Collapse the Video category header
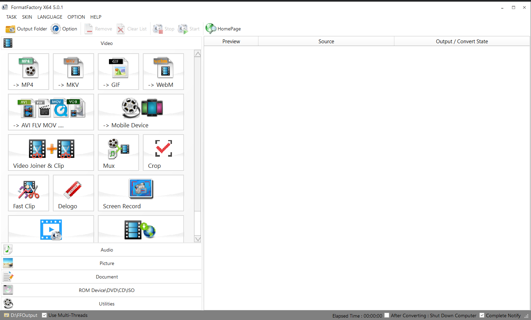This screenshot has height=320, width=531. point(101,43)
